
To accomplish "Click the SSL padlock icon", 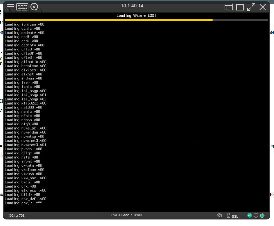I will click(x=229, y=215).
